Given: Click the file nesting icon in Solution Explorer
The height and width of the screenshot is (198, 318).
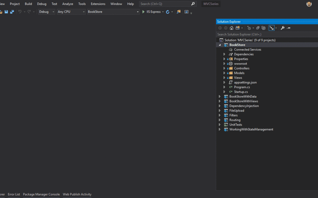Looking at the screenshot, I should [x=272, y=28].
